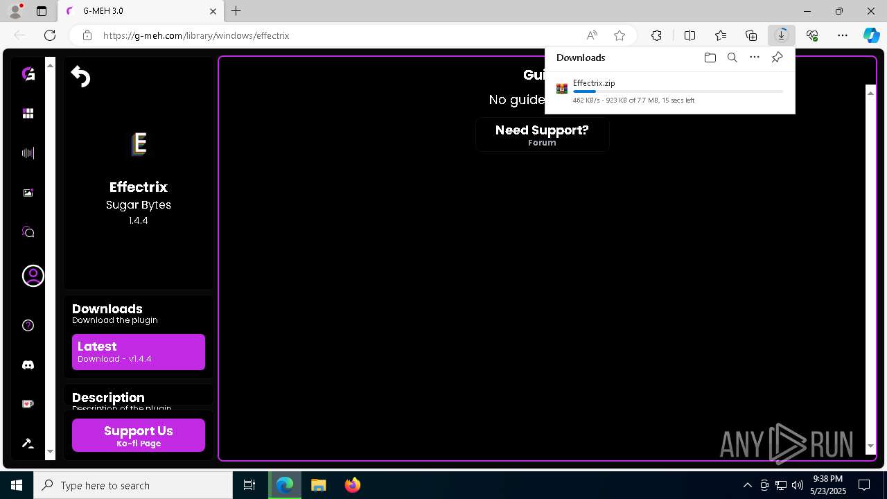
Task: Open the image gallery icon in sidebar
Action: 28,193
